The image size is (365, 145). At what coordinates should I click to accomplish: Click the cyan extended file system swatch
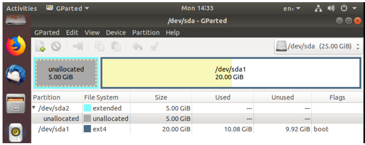click(x=87, y=108)
